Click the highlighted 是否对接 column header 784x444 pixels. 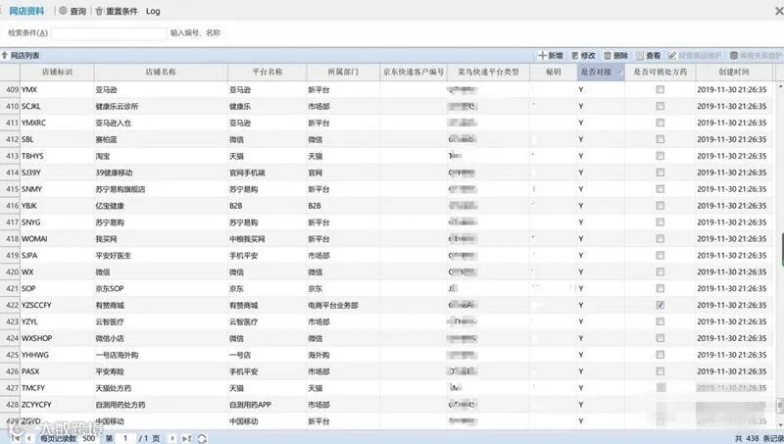pos(601,72)
